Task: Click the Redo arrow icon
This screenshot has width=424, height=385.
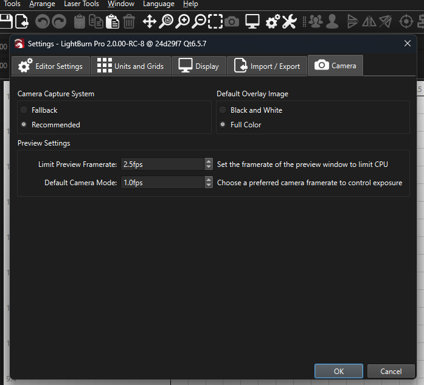Action: click(59, 22)
